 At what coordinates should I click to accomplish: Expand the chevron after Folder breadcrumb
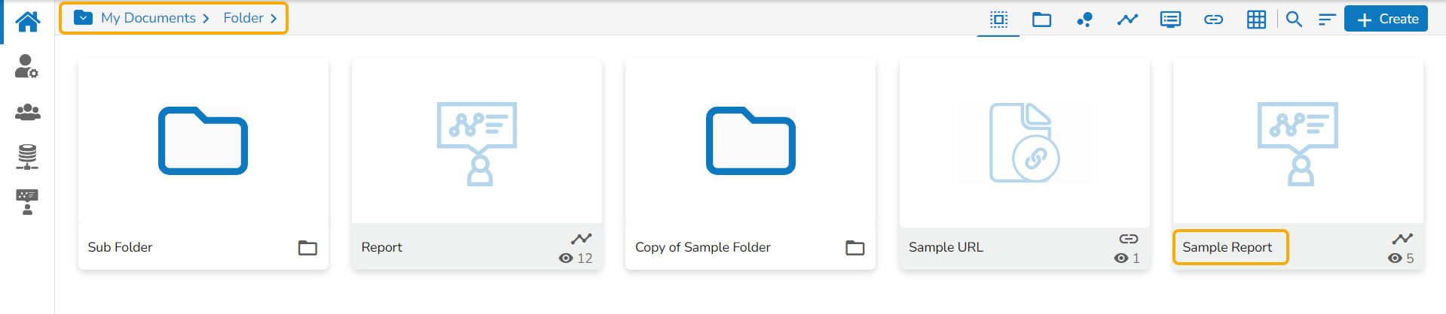coord(274,18)
